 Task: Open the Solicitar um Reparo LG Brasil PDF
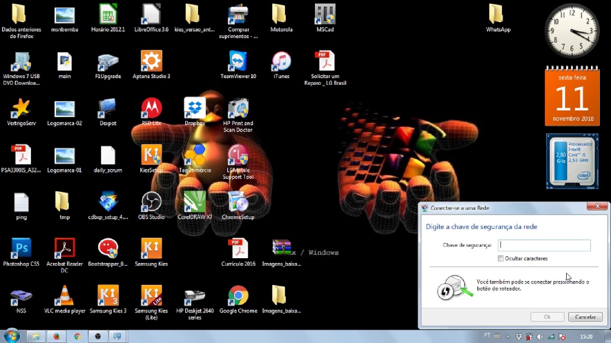pyautogui.click(x=325, y=68)
